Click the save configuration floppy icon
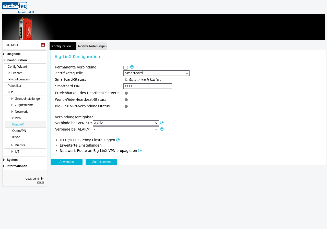The width and height of the screenshot is (327, 229). (43, 45)
